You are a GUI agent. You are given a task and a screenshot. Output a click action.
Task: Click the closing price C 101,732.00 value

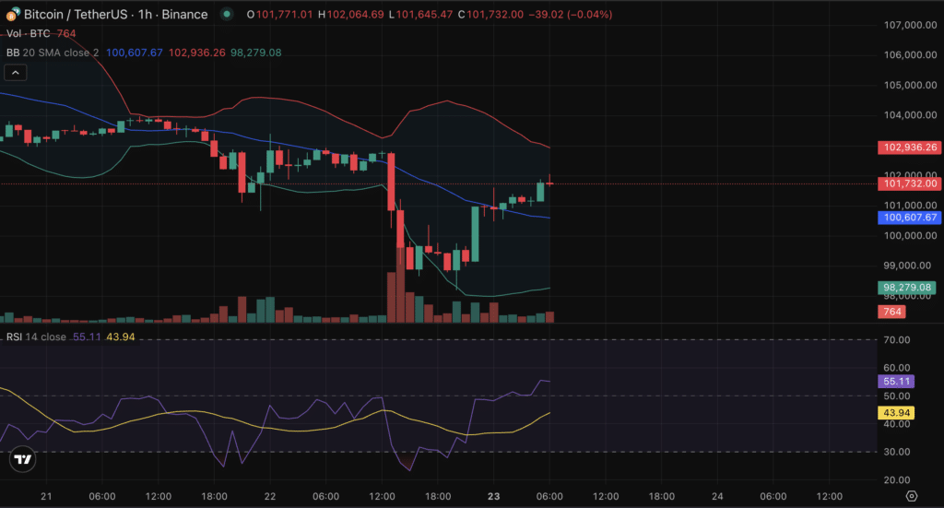pyautogui.click(x=490, y=15)
